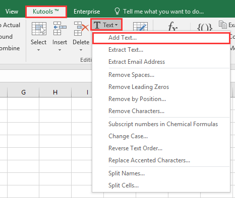The image size is (235, 198).
Task: Select Reverse Text Order...
Action: pyautogui.click(x=161, y=148)
